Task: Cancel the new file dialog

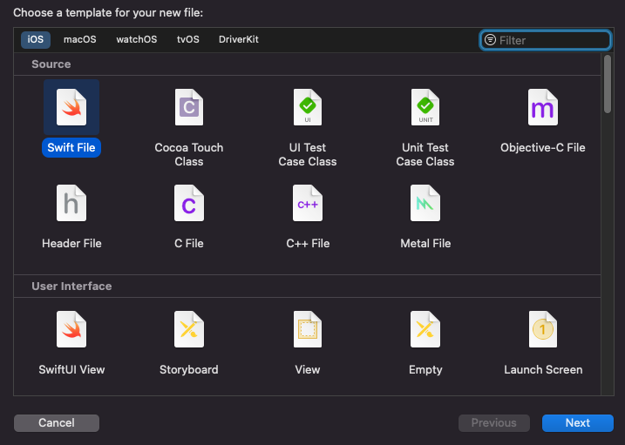Action: click(57, 422)
